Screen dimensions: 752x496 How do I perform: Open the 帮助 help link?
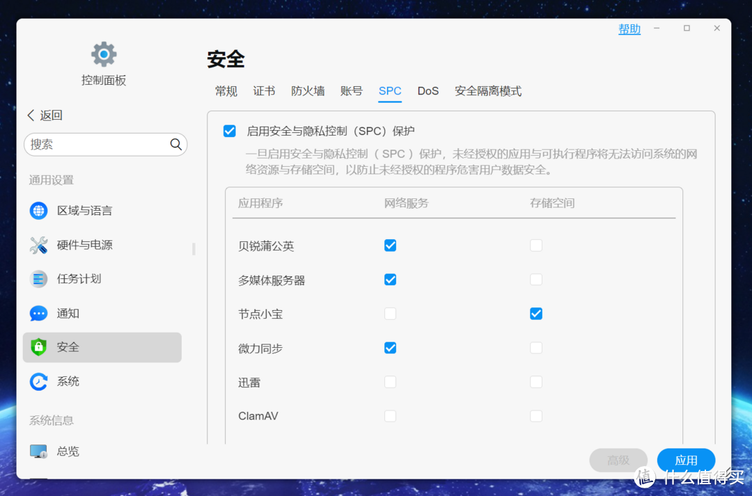tap(629, 29)
